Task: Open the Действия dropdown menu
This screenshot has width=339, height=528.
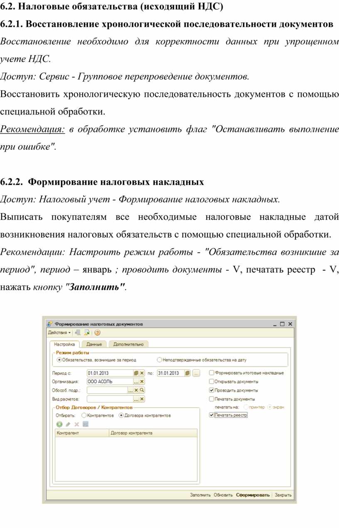Action: click(x=59, y=333)
